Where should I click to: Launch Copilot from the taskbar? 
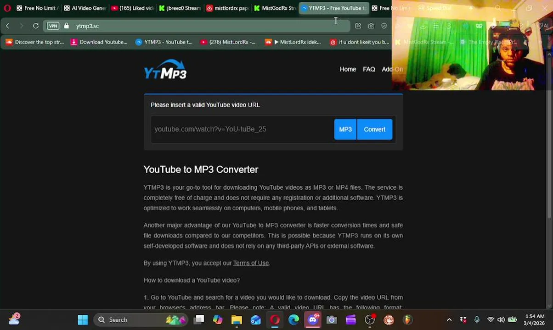pyautogui.click(x=218, y=319)
